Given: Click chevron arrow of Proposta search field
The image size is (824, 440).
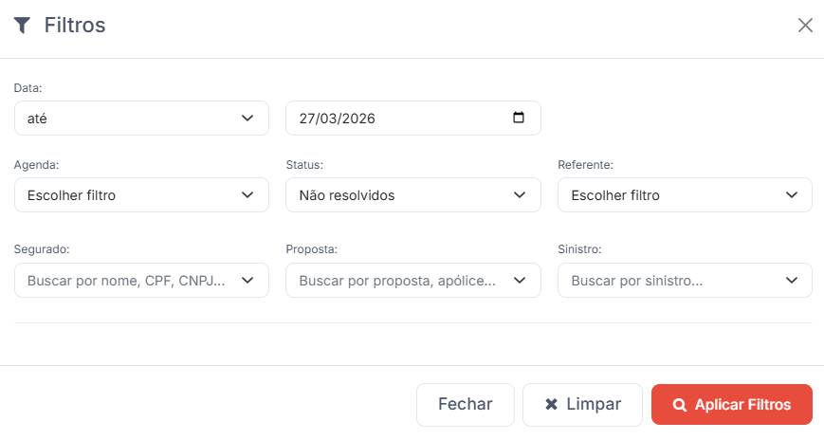Looking at the screenshot, I should (x=520, y=281).
